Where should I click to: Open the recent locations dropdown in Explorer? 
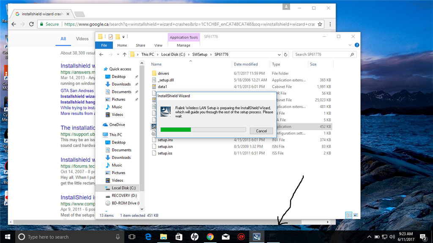coord(118,55)
